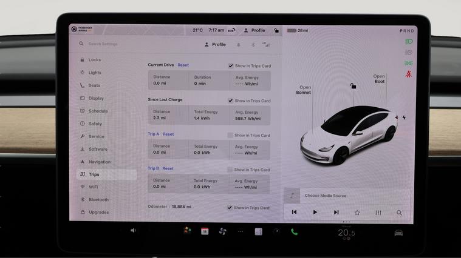Tap the padlock icon above the car
Screen dimensions: 461x258
tap(353, 86)
